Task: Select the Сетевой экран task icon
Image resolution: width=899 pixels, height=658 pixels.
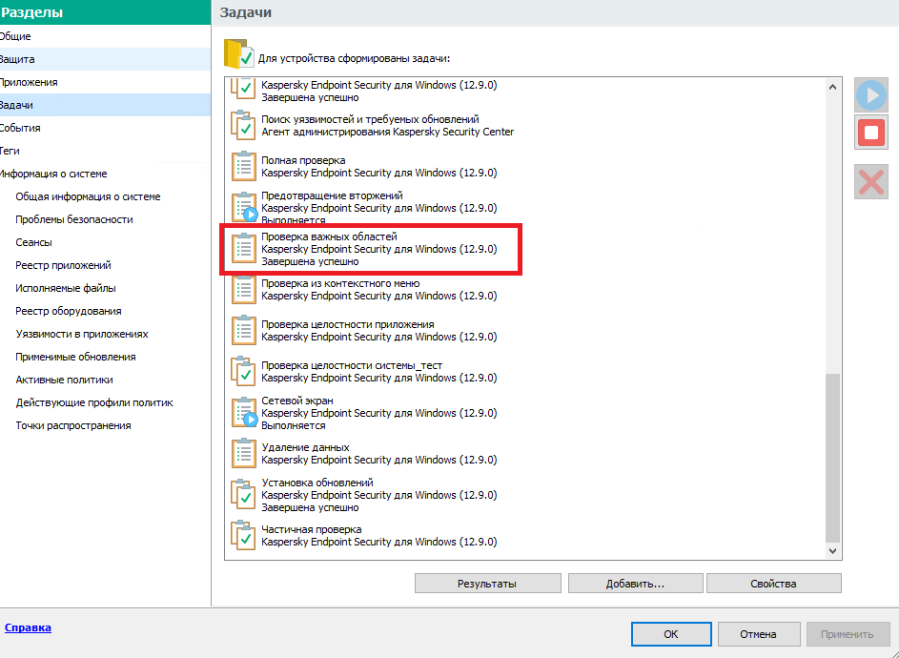Action: click(x=244, y=413)
